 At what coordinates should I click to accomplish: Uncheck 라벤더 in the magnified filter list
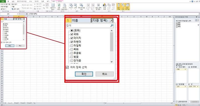(72, 42)
